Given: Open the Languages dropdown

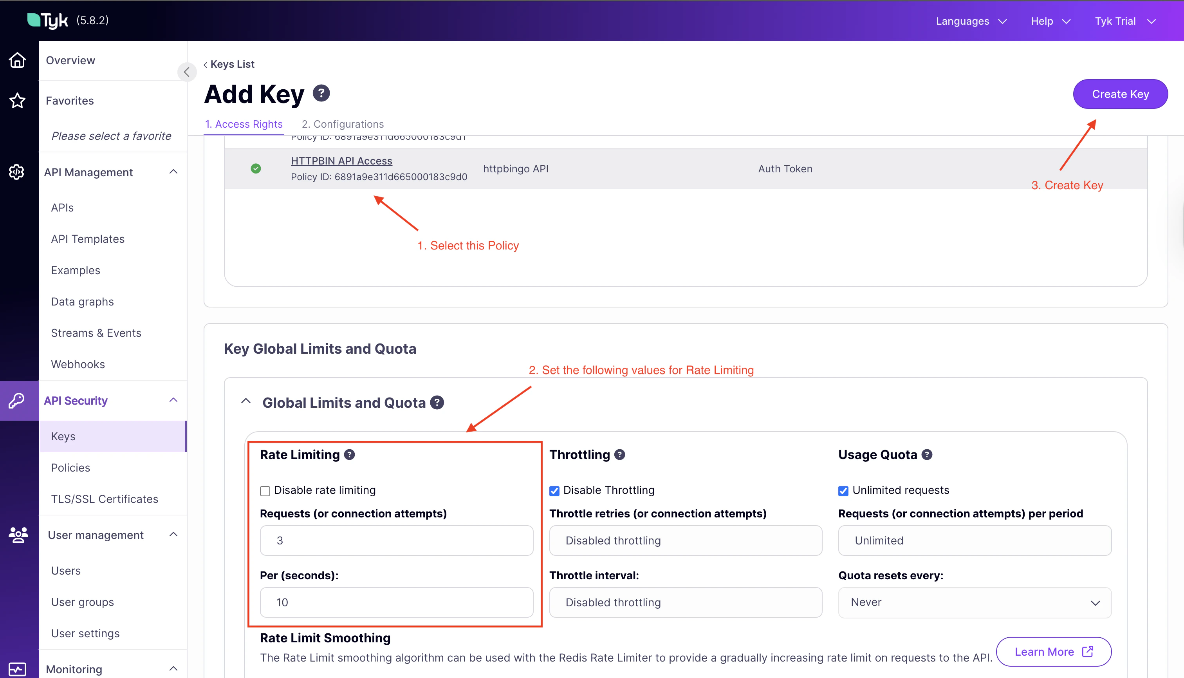Looking at the screenshot, I should click(971, 21).
